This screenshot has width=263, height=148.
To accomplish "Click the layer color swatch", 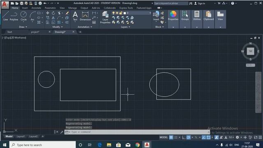I will pyautogui.click(x=125, y=13).
